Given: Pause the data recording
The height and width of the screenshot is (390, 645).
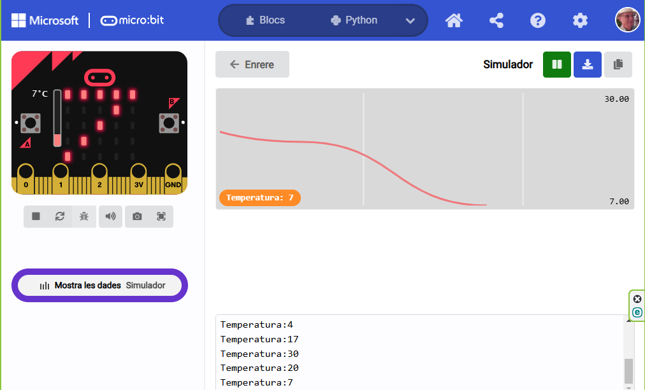Looking at the screenshot, I should coord(557,64).
